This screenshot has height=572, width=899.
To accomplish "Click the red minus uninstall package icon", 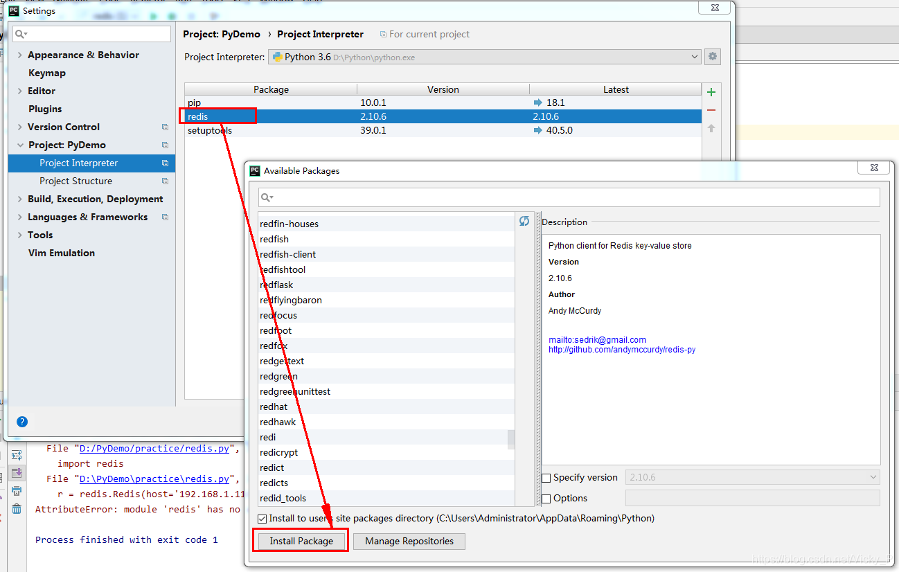I will point(711,110).
